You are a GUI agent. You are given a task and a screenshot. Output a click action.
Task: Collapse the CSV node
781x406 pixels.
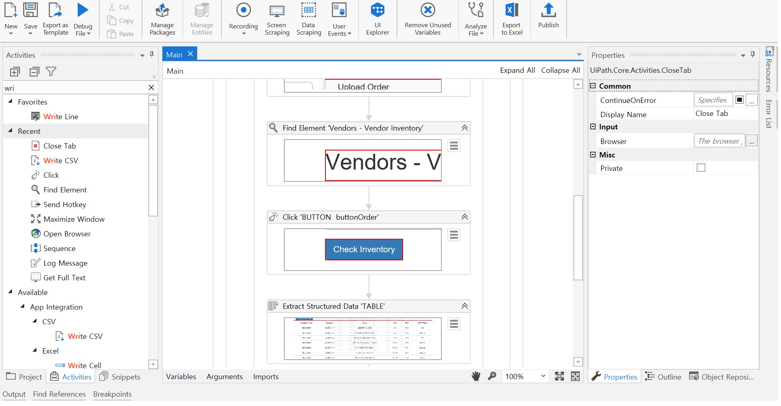(x=35, y=321)
